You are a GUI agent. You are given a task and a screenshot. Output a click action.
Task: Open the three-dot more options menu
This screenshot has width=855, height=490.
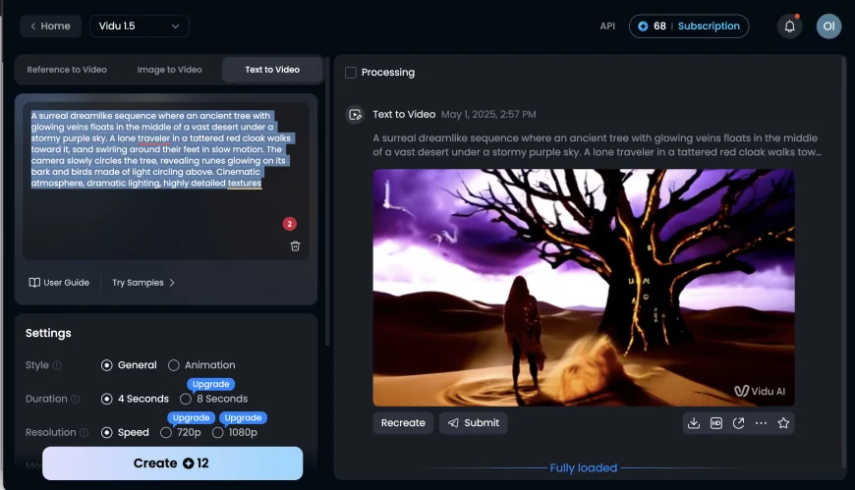click(761, 423)
